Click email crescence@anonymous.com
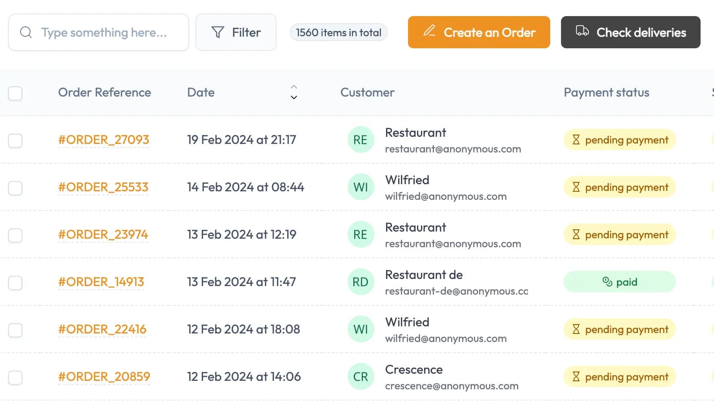 tap(452, 386)
